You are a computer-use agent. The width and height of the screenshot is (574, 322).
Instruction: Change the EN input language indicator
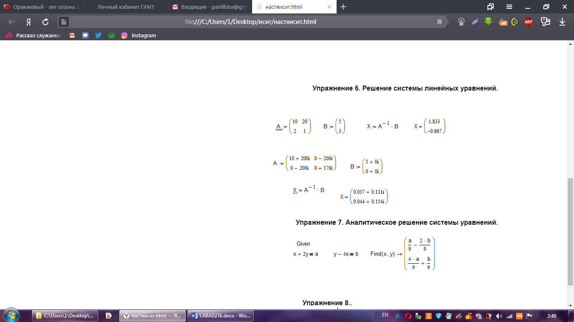point(385,315)
